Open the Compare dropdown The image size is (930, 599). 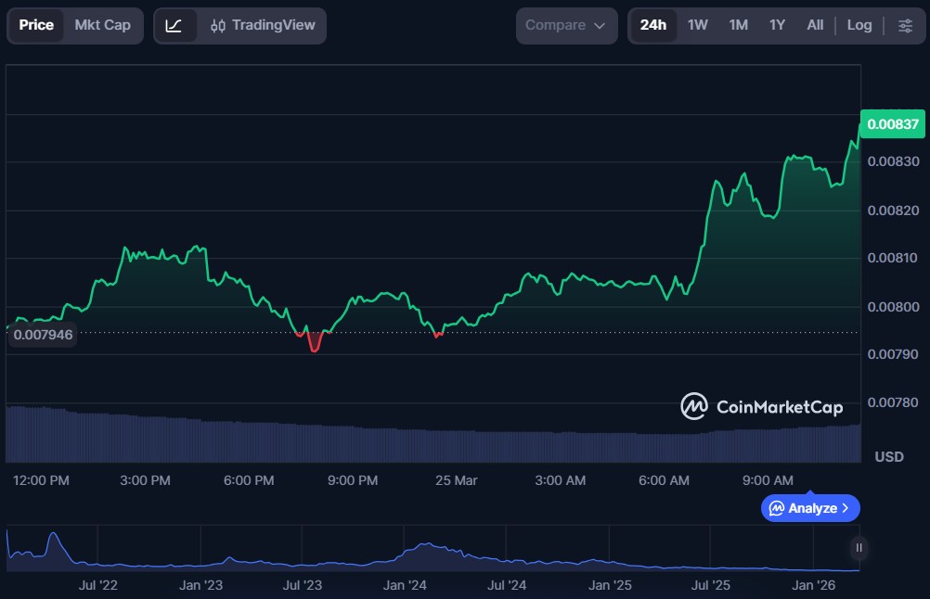point(566,25)
